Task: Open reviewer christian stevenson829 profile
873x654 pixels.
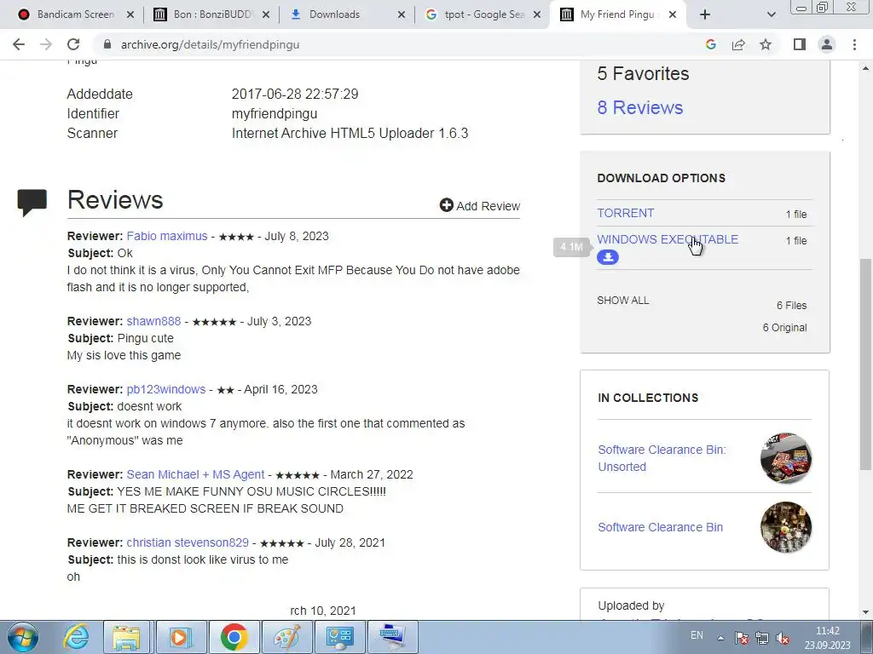Action: click(188, 542)
